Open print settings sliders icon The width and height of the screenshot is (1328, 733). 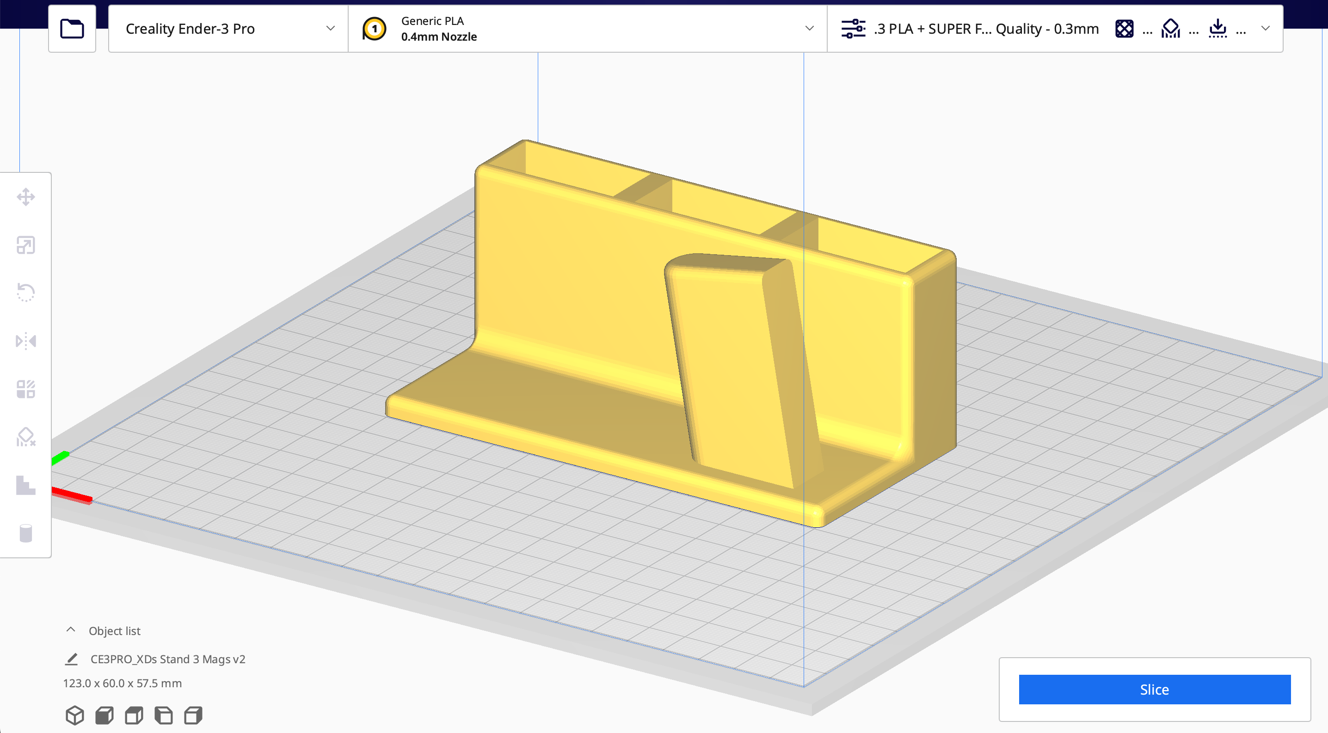point(853,29)
